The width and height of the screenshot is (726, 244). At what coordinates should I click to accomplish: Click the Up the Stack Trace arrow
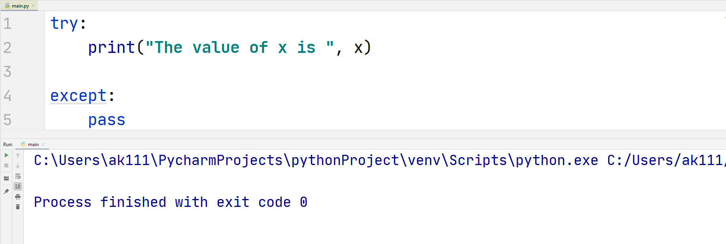point(18,156)
